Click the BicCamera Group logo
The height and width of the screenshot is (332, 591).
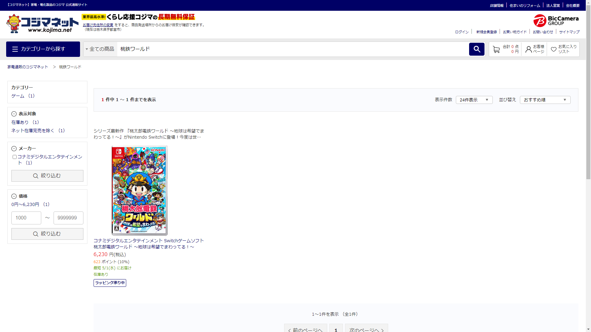pos(556,21)
